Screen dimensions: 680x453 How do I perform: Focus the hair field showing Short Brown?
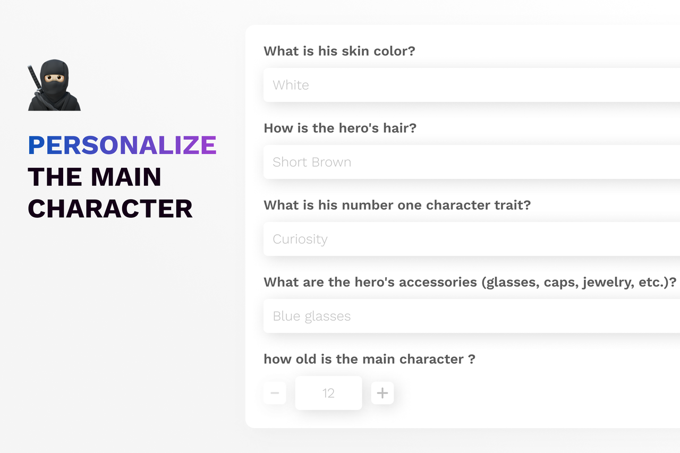click(x=472, y=162)
